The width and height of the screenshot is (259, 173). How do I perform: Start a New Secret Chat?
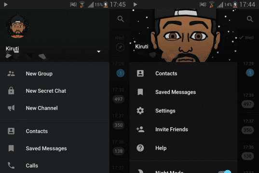[55, 91]
